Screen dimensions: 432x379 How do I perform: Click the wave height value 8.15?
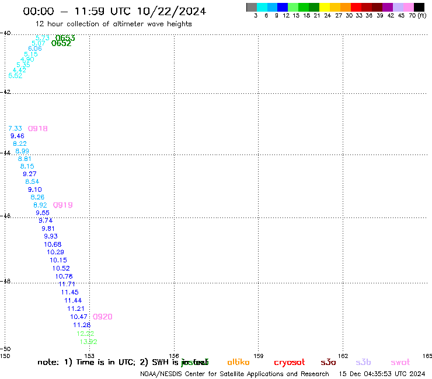pos(27,166)
